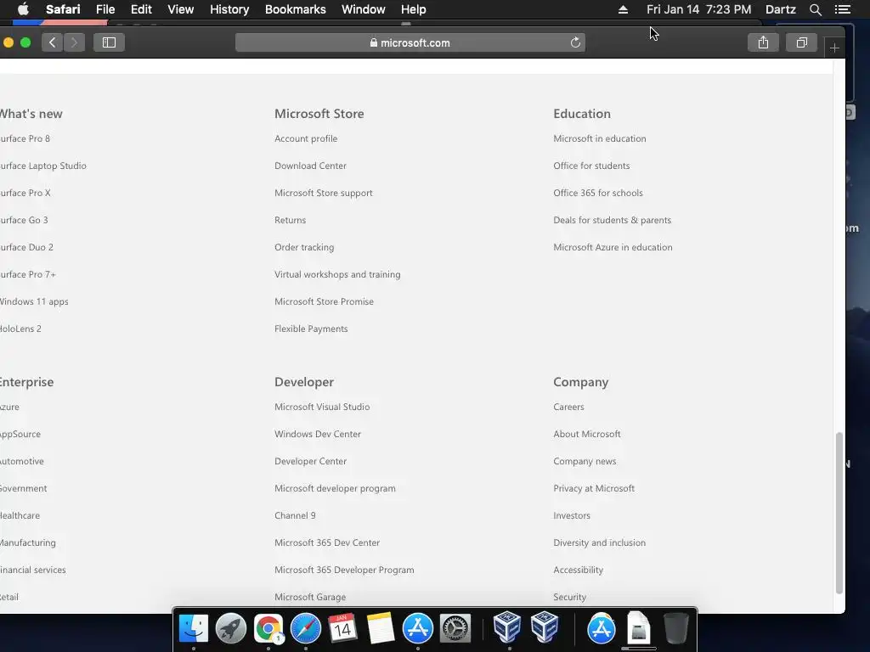This screenshot has height=652, width=870.
Task: Open the History menu
Action: point(229,9)
